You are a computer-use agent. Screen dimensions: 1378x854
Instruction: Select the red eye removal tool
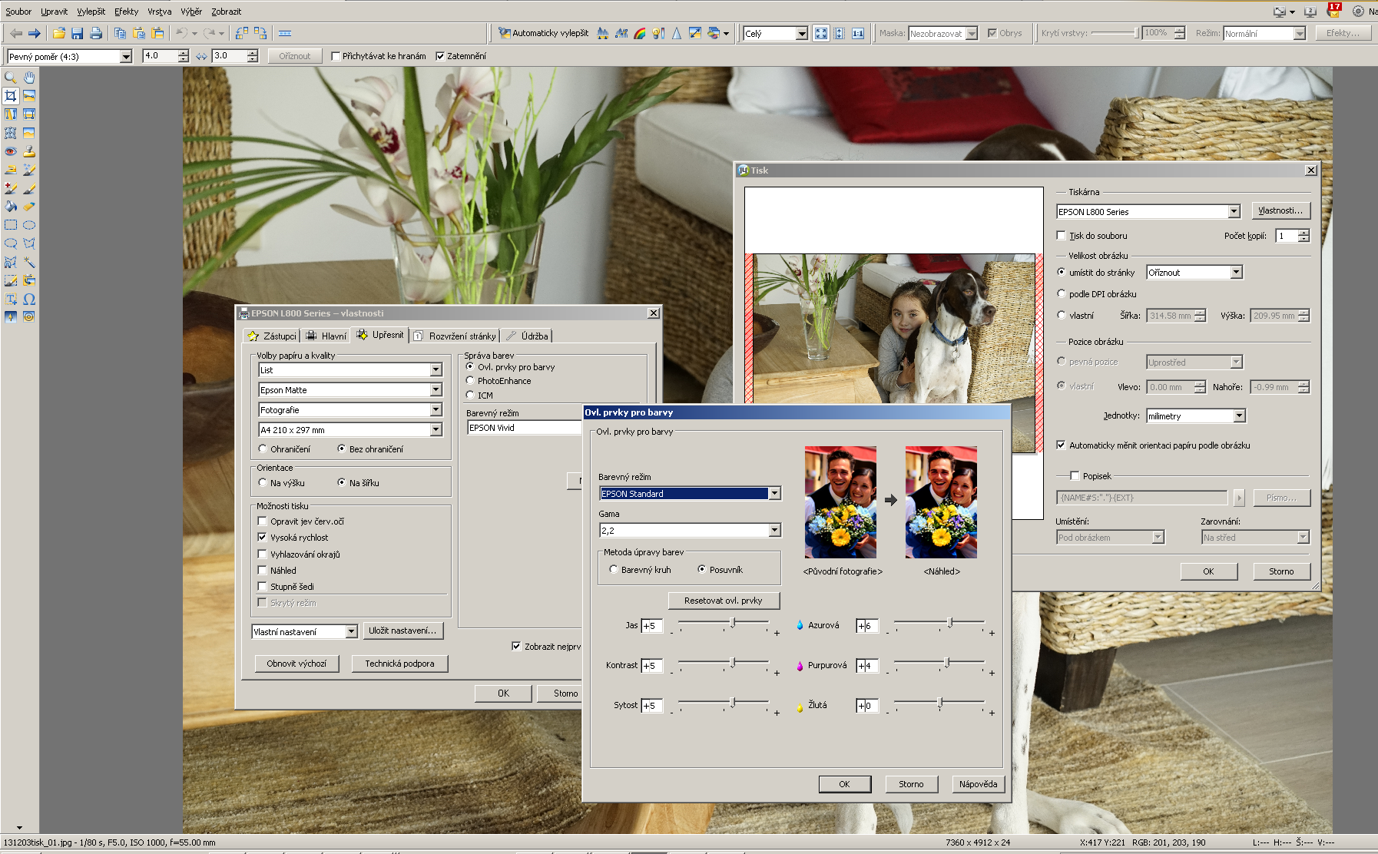tap(11, 151)
